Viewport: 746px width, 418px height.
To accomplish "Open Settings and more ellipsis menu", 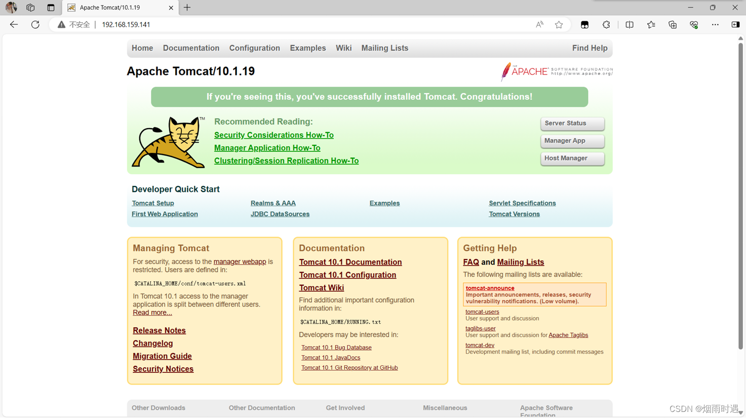I will pos(715,24).
